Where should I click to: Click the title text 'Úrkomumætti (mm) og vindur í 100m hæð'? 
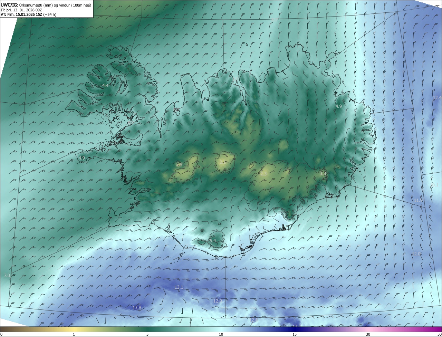tap(55, 5)
